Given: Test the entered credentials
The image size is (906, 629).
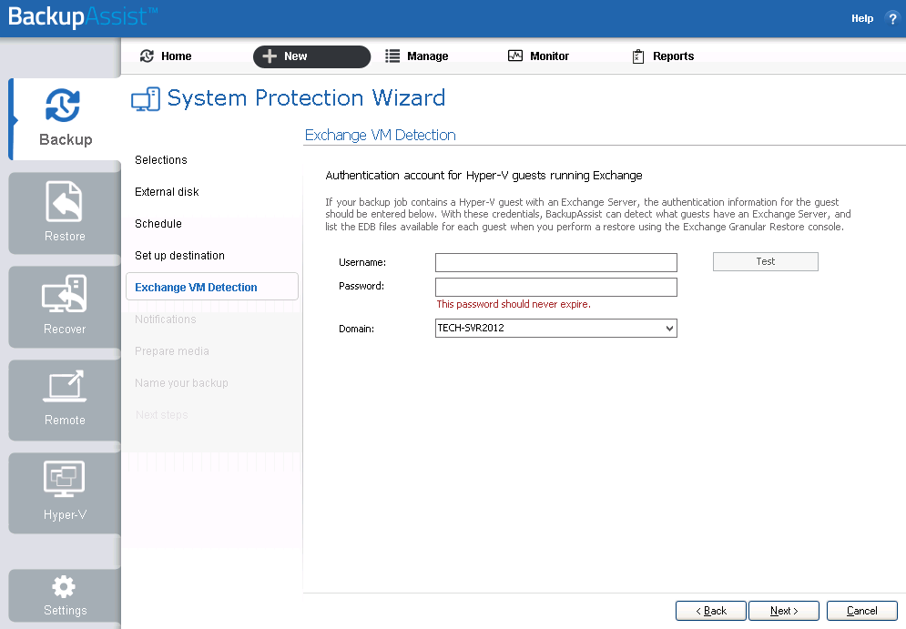Looking at the screenshot, I should pyautogui.click(x=766, y=261).
